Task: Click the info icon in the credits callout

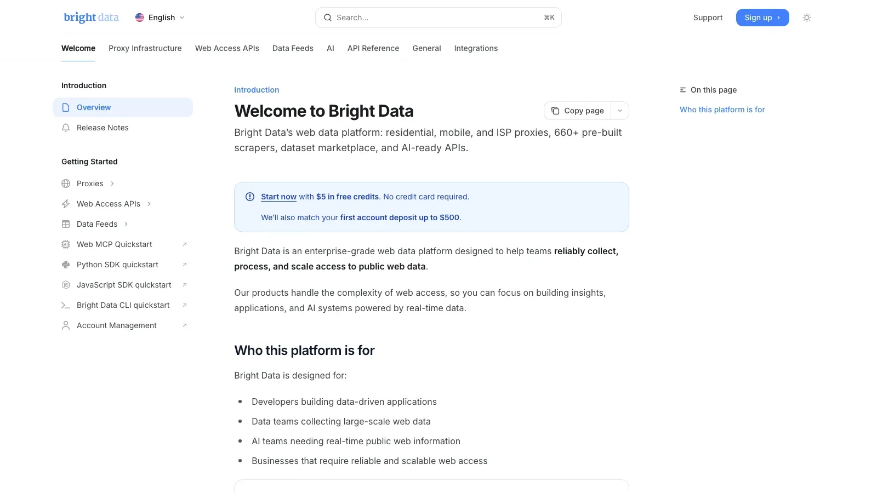Action: 250,197
